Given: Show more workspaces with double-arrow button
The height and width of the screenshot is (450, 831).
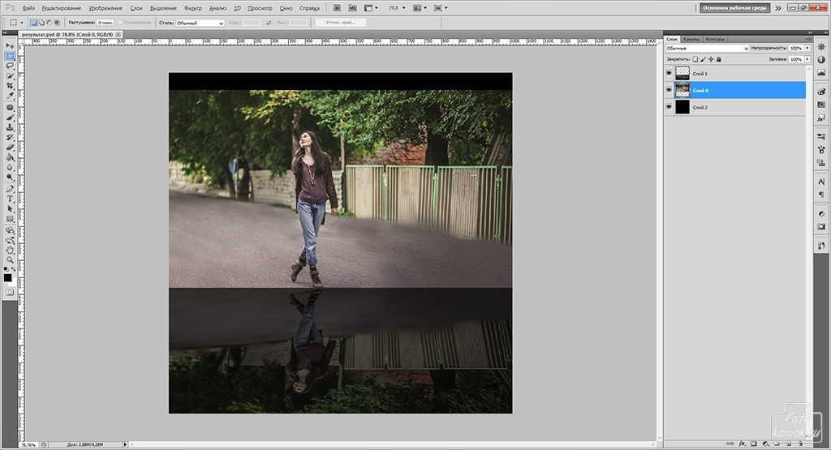Looking at the screenshot, I should (778, 8).
